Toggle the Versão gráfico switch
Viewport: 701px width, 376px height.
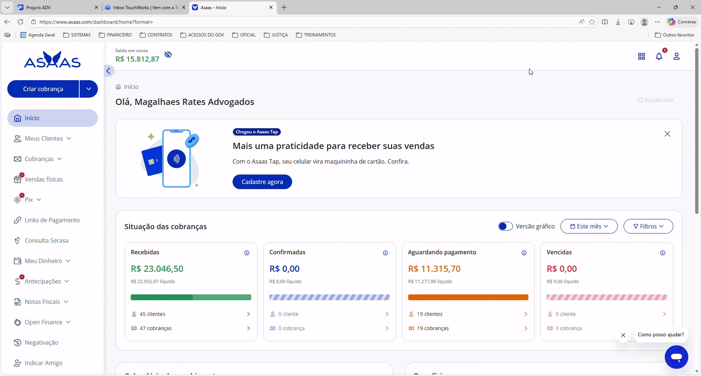click(x=505, y=226)
